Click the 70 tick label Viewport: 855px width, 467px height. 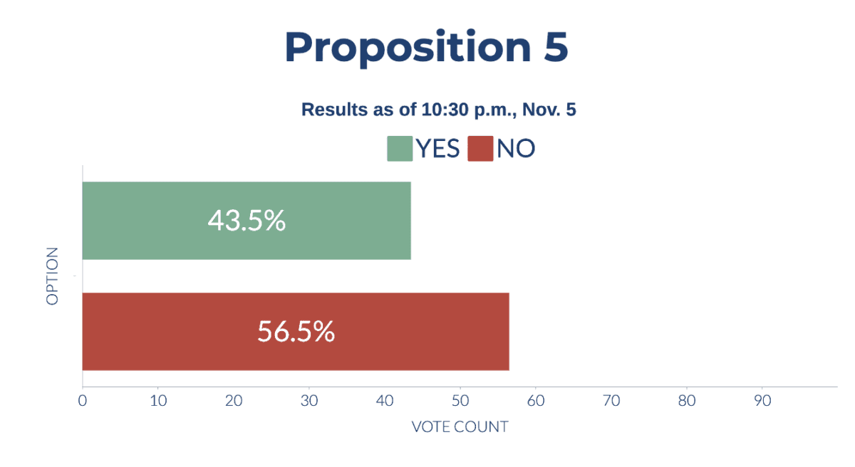coord(611,401)
